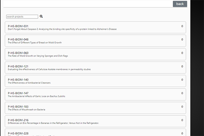
Task: Go back using the back button
Action: 180,4
